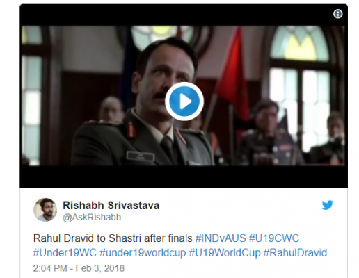Open the video info icon
This screenshot has width=359, height=278.
click(x=337, y=14)
